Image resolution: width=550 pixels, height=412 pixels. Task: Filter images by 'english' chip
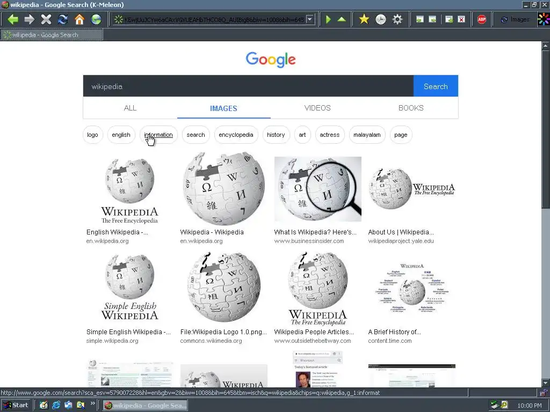121,135
